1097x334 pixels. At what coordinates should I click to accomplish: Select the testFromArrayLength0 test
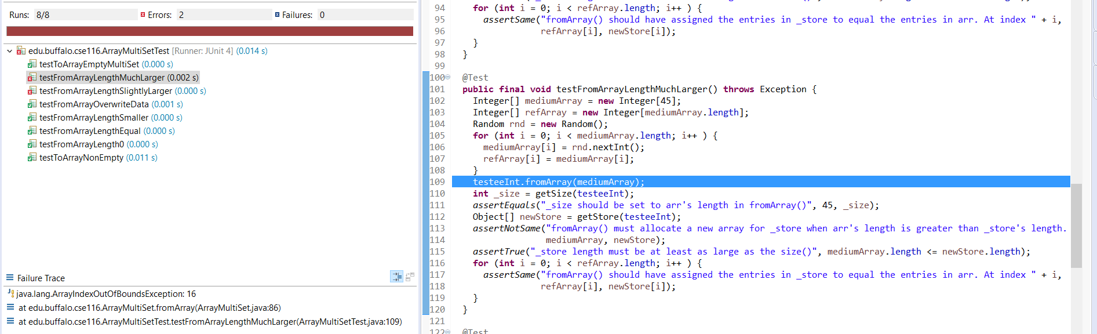click(x=99, y=144)
